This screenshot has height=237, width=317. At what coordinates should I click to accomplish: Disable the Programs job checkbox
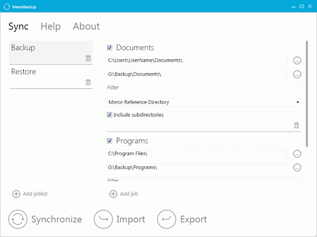109,141
